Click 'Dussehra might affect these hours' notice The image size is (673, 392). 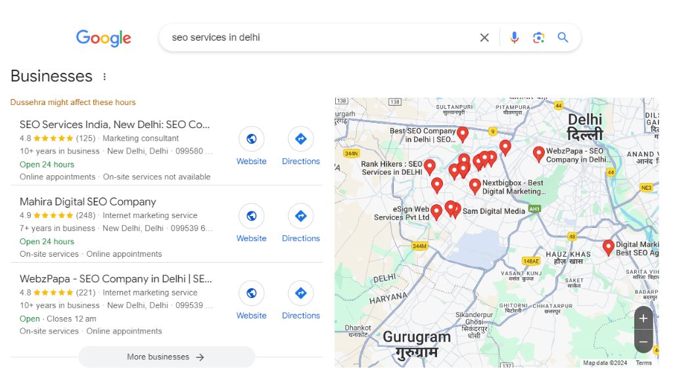[x=73, y=102]
